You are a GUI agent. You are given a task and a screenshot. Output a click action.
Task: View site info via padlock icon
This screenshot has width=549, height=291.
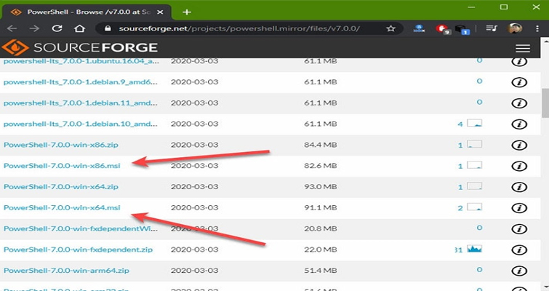coord(108,28)
